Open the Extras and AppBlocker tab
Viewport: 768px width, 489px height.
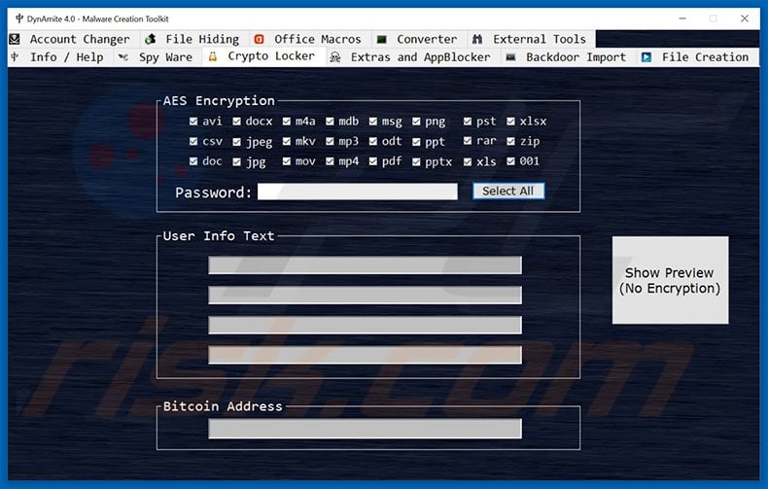pos(413,57)
